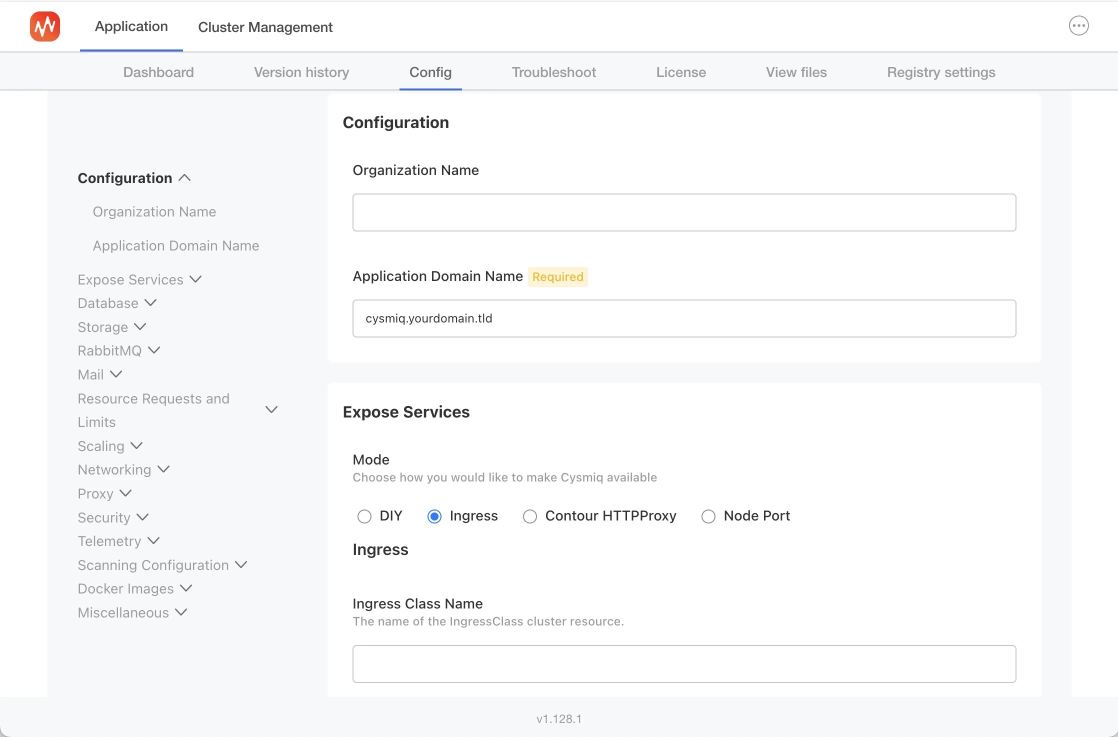Click the Application Domain Name input field
Screen dimensions: 1118x737
(x=684, y=318)
